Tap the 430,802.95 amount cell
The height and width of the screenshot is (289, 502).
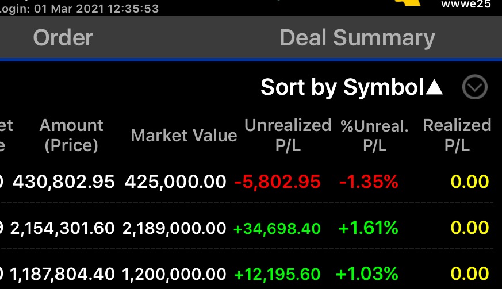pos(64,182)
